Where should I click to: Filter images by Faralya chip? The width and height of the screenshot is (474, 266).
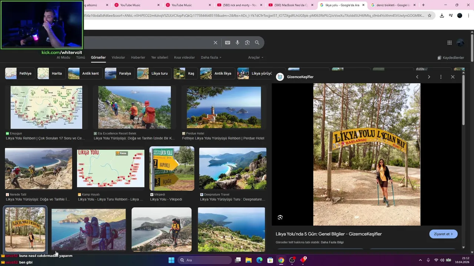point(120,74)
